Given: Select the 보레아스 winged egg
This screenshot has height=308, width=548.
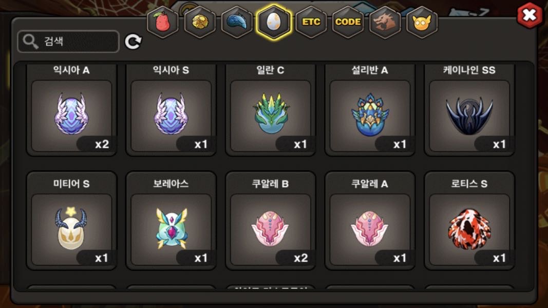Looking at the screenshot, I should [171, 221].
